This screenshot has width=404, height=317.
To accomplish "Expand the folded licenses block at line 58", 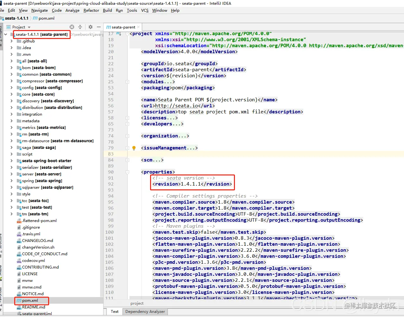I will 127,118.
